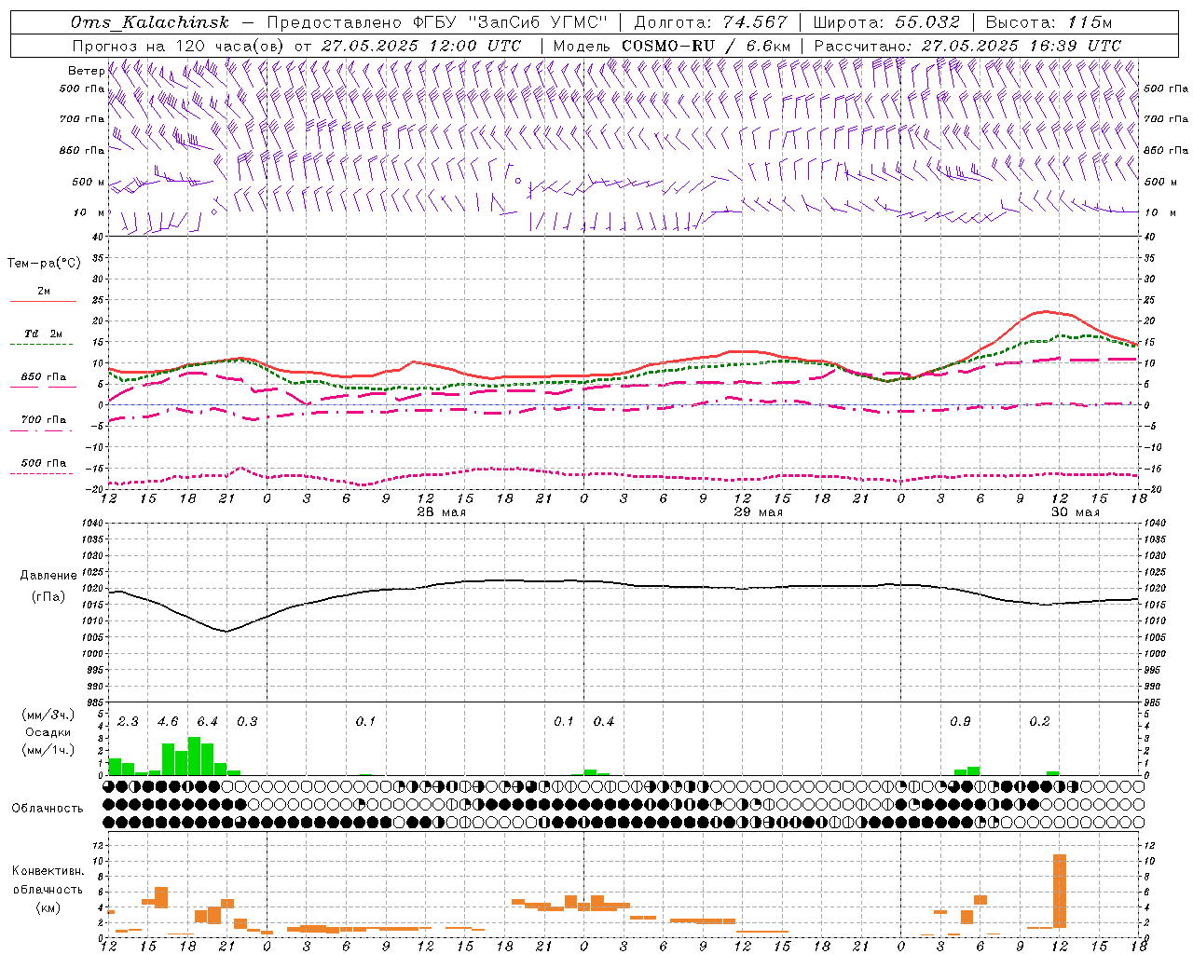Screen dimensions: 1193x954
Task: Click the 'Модель COSMO-RU / 6.6км' label
Action: pyautogui.click(x=672, y=46)
